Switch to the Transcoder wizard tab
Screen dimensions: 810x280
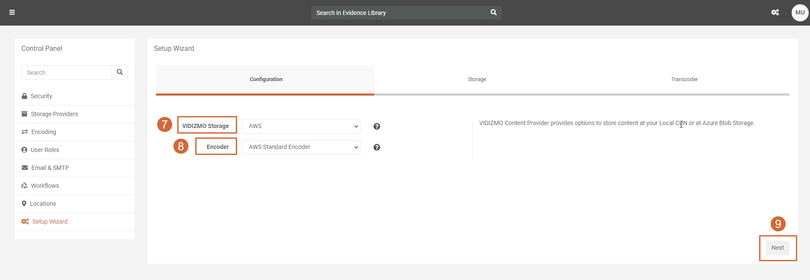point(684,79)
